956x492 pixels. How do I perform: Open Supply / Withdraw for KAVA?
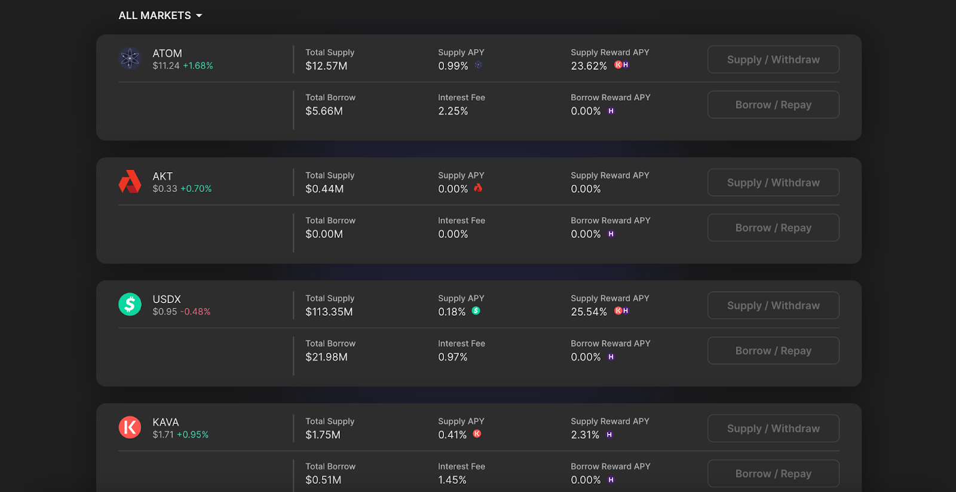(773, 428)
